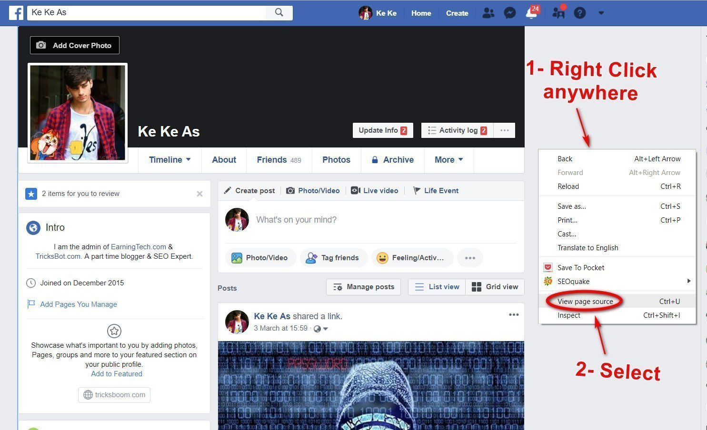Open the account dropdown arrow in header
The width and height of the screenshot is (707, 430).
pyautogui.click(x=601, y=13)
